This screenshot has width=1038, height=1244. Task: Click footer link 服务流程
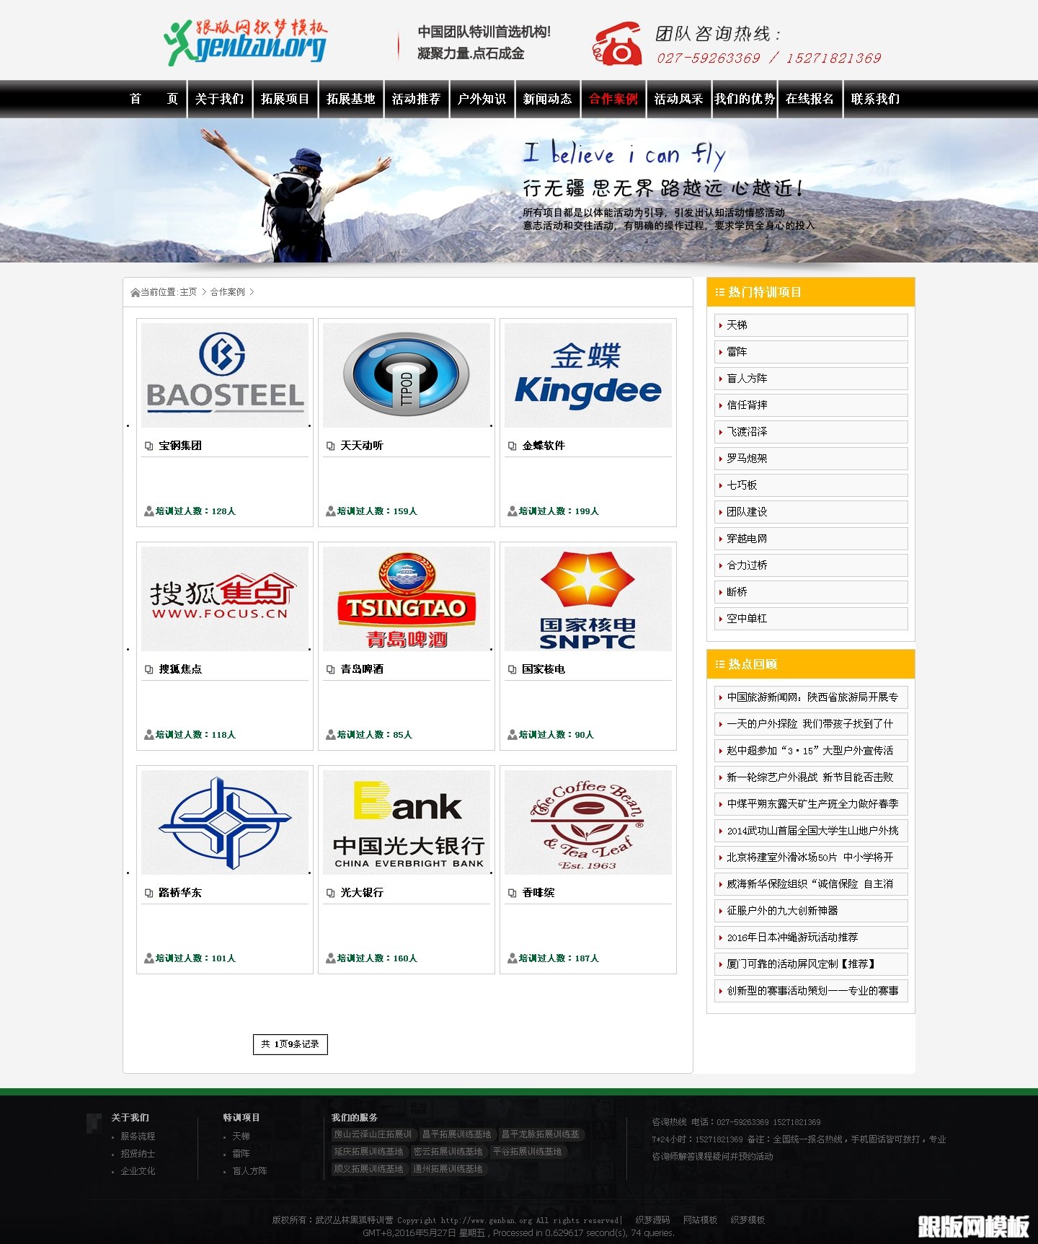[x=138, y=1137]
